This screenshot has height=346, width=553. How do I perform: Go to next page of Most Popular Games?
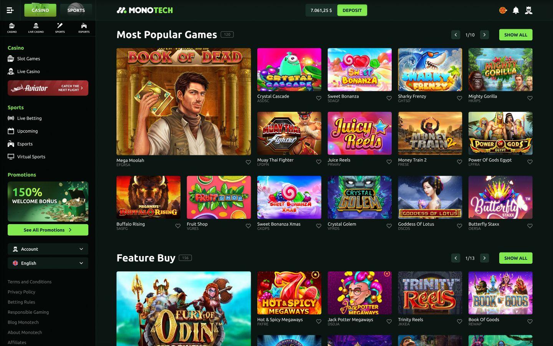pyautogui.click(x=485, y=35)
